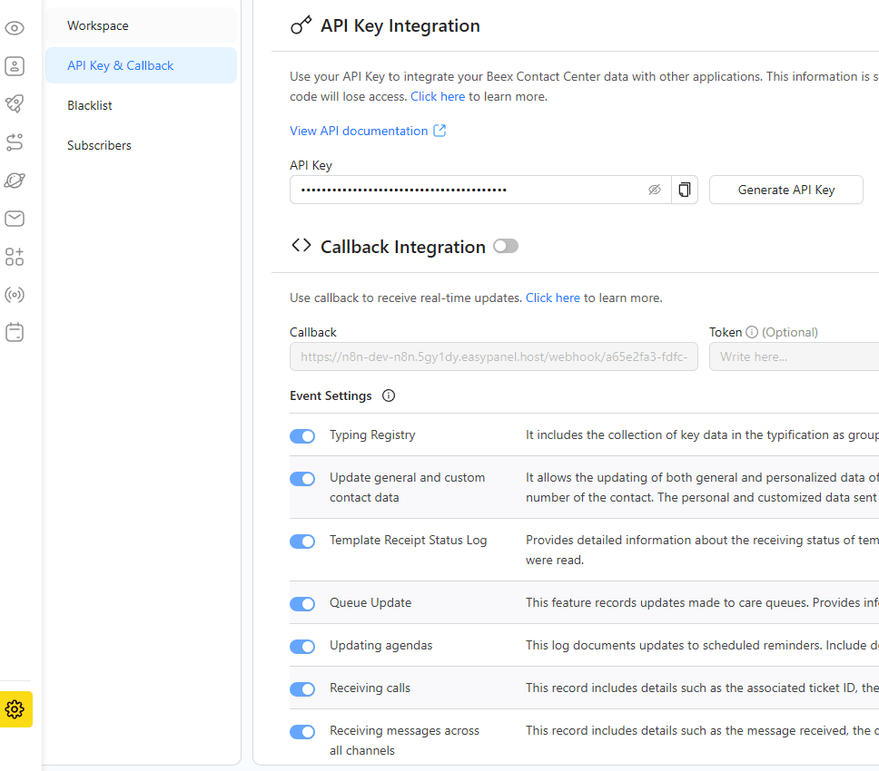The image size is (879, 771).
Task: Open the broadcast signal icon in sidebar
Action: point(15,295)
